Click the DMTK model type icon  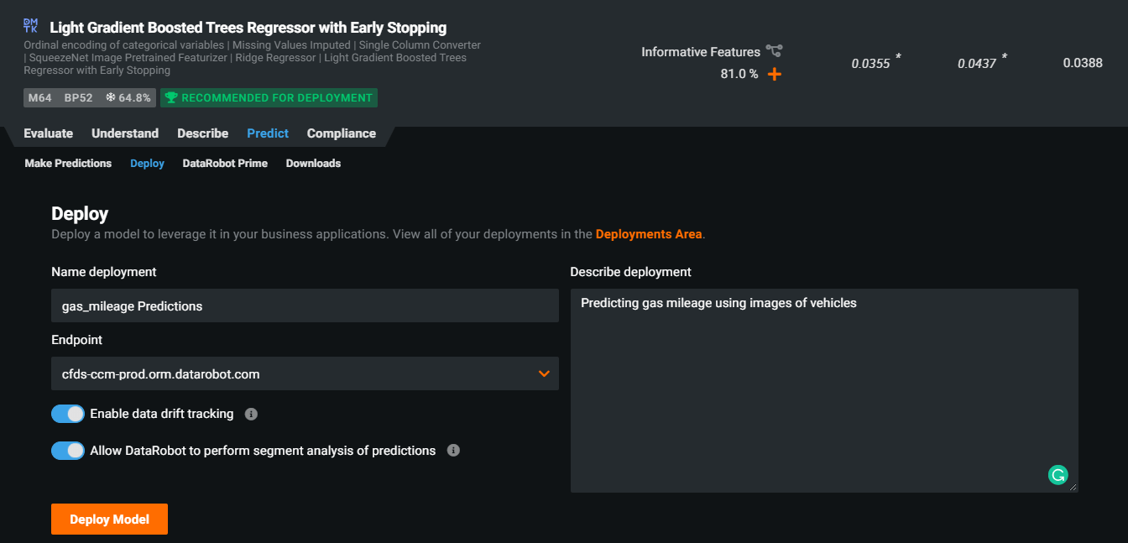31,26
